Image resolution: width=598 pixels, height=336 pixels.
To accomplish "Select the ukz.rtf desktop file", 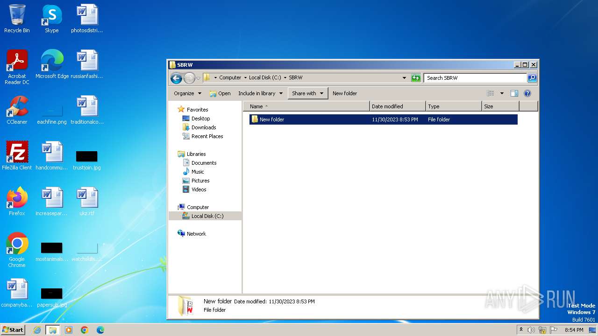I will (x=87, y=202).
